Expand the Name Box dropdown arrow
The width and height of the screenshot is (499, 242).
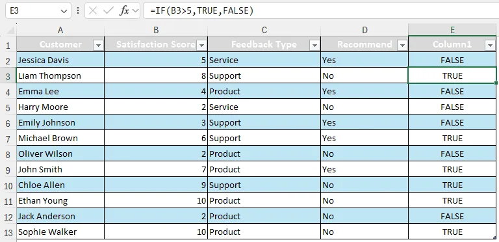click(x=64, y=11)
